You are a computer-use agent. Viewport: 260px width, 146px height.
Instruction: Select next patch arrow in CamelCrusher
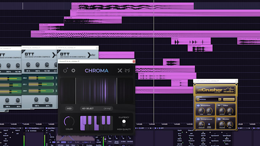220,99
